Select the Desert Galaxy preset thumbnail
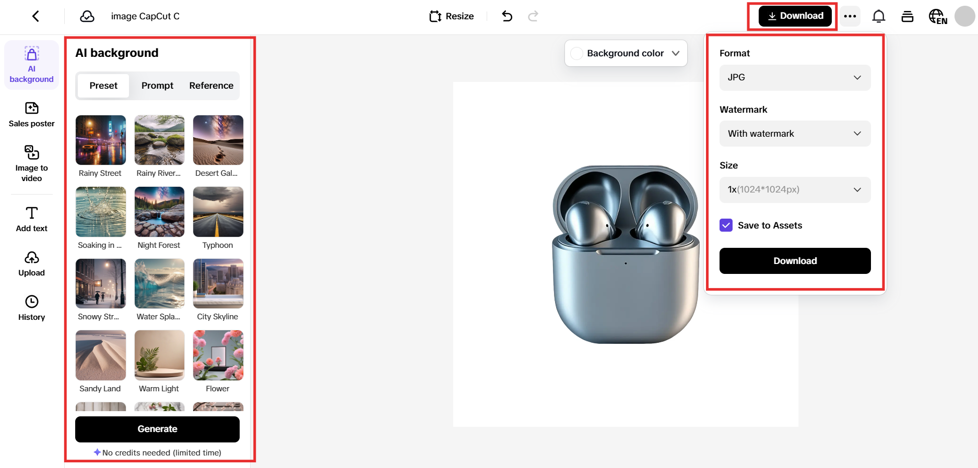This screenshot has width=978, height=468. pyautogui.click(x=218, y=140)
